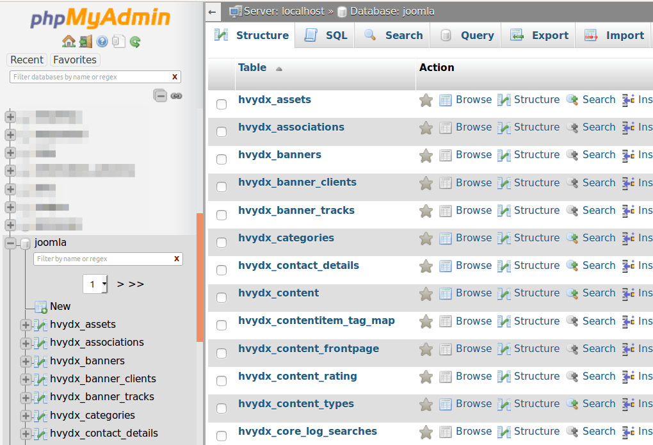Open hvydx_content_types table link

coord(296,404)
